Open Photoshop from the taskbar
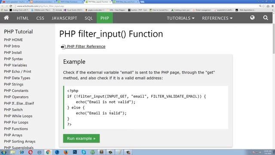 pos(75,152)
